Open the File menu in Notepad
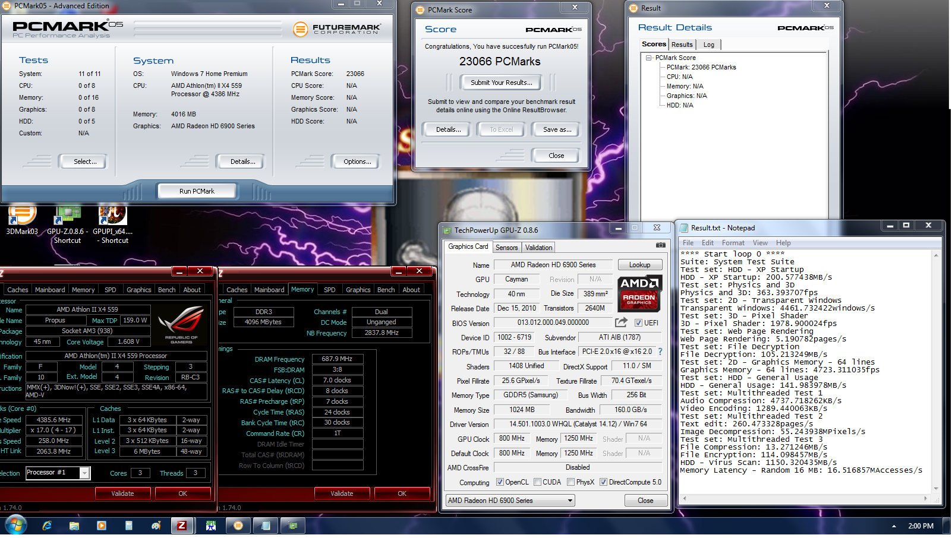Screen dimensions: 952x538 [x=688, y=243]
